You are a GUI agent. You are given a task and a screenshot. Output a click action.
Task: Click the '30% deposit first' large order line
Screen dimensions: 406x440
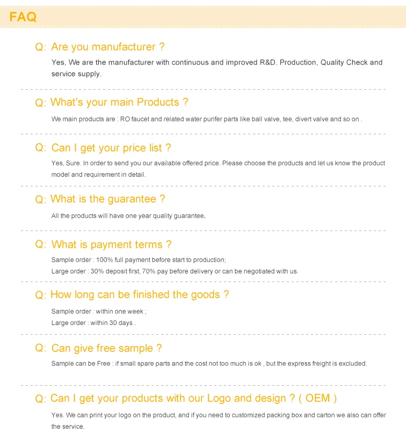click(x=175, y=271)
